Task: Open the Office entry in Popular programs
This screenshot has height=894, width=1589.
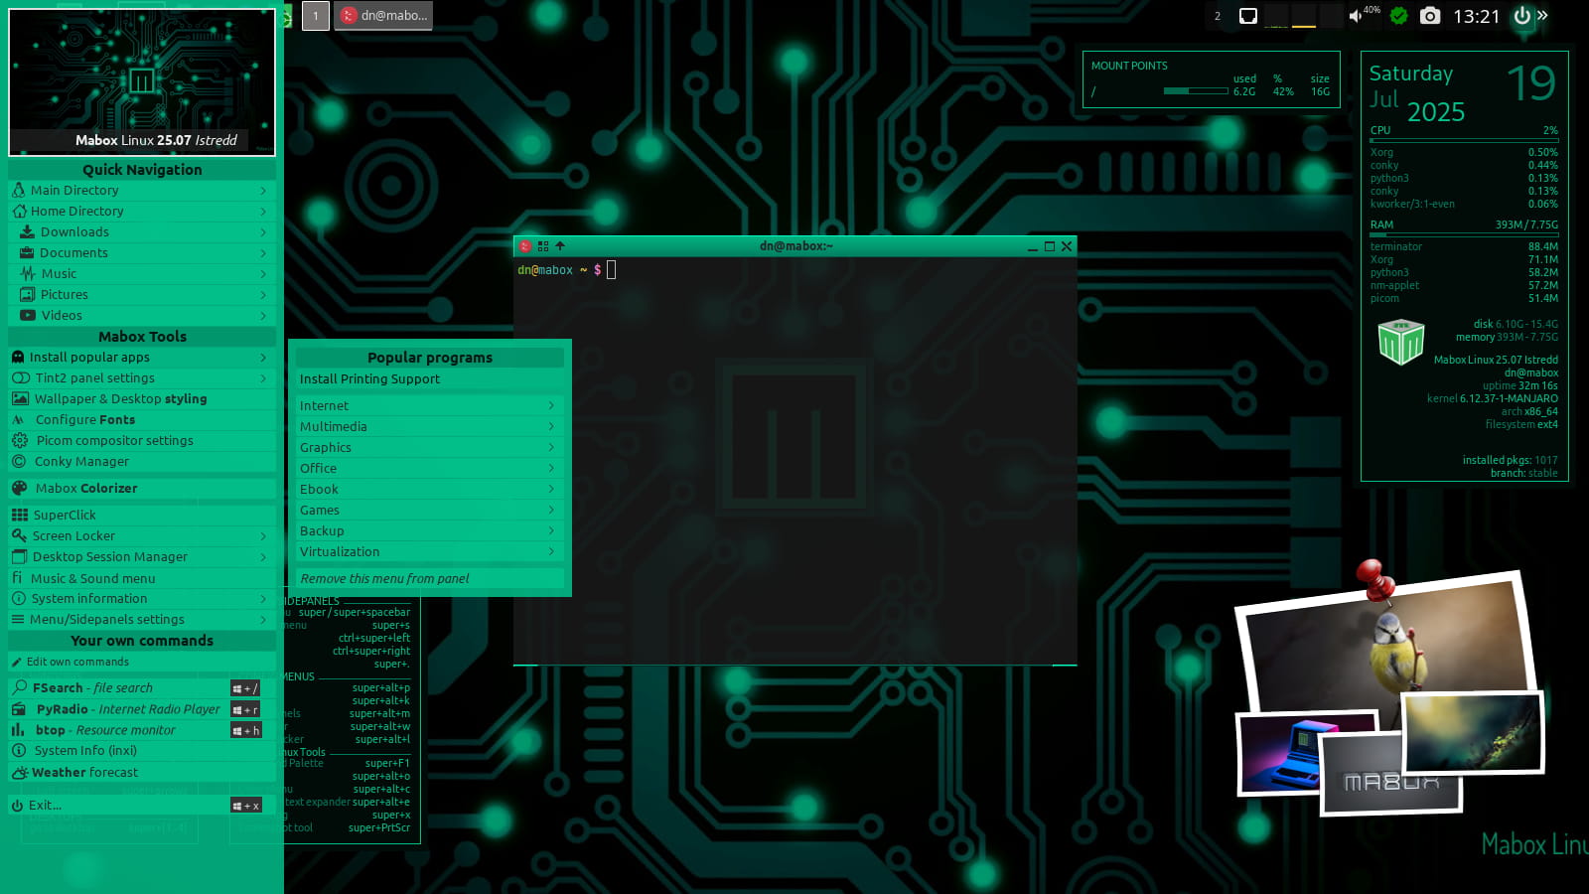Action: [429, 468]
